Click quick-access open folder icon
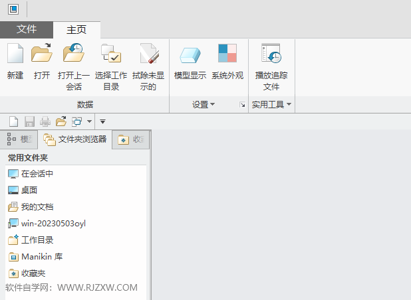 coord(61,121)
